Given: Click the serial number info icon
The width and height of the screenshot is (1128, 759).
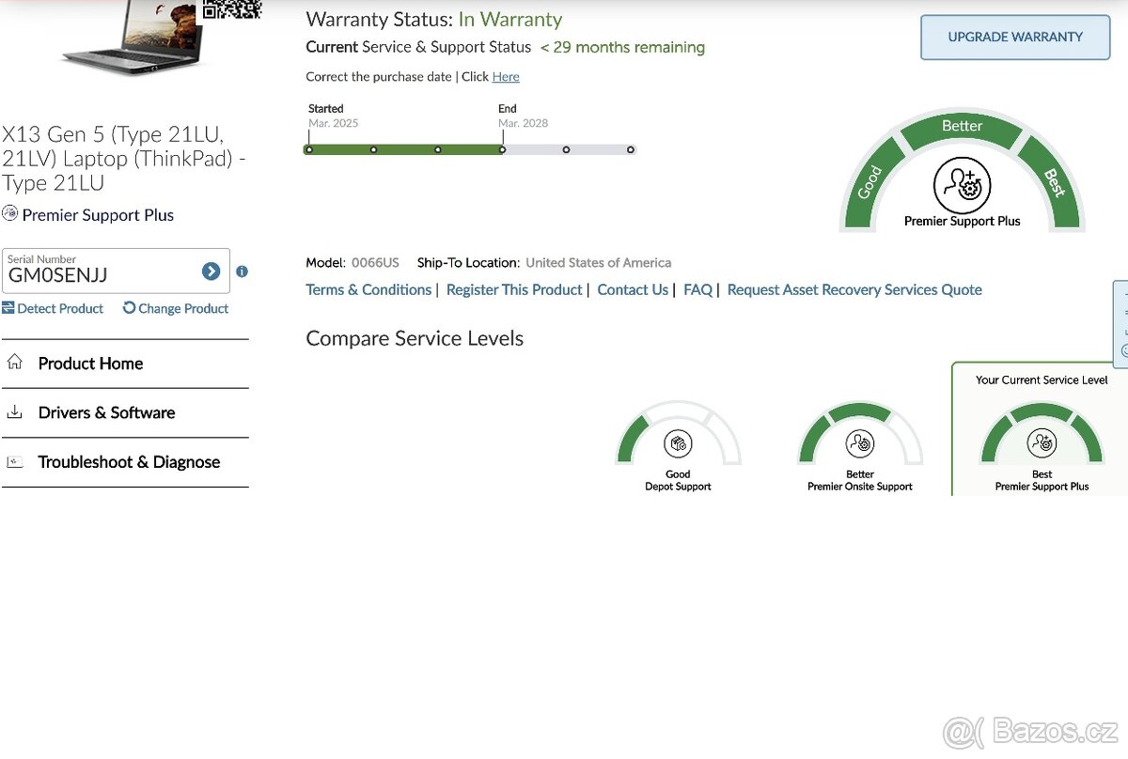Looking at the screenshot, I should tap(242, 271).
